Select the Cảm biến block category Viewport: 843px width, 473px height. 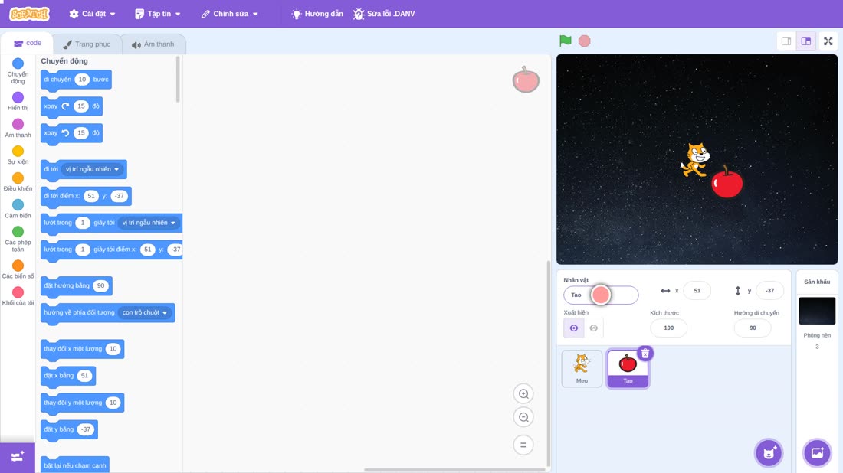point(18,208)
